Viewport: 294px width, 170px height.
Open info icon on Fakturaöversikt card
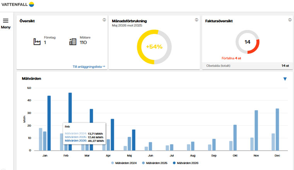[290, 20]
